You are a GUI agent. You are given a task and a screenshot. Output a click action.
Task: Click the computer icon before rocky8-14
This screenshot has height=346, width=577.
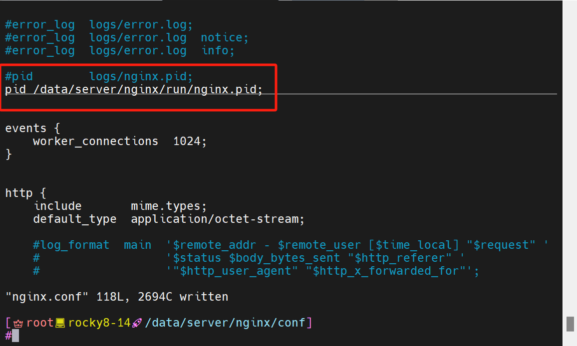tap(60, 323)
